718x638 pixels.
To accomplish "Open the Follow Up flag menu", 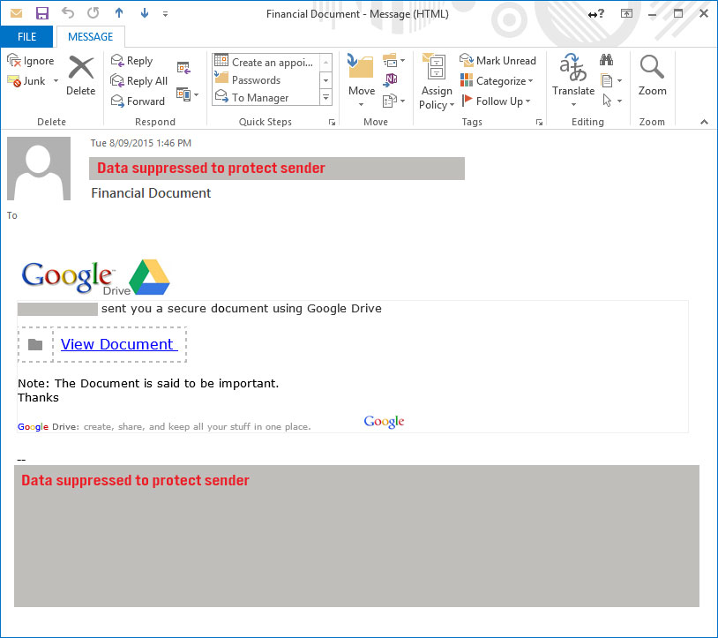I will point(496,101).
